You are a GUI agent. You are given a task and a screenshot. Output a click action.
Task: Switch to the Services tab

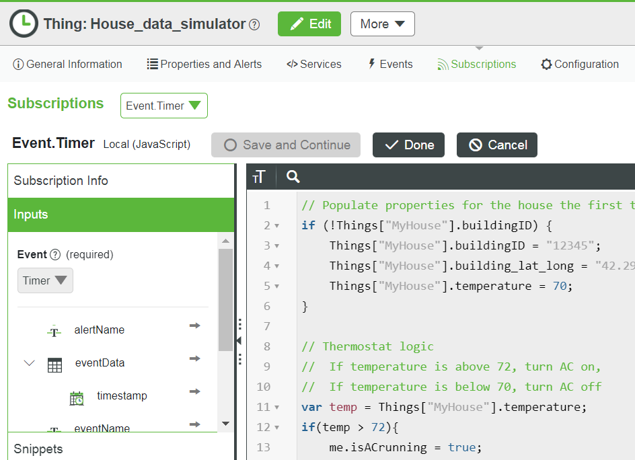313,65
